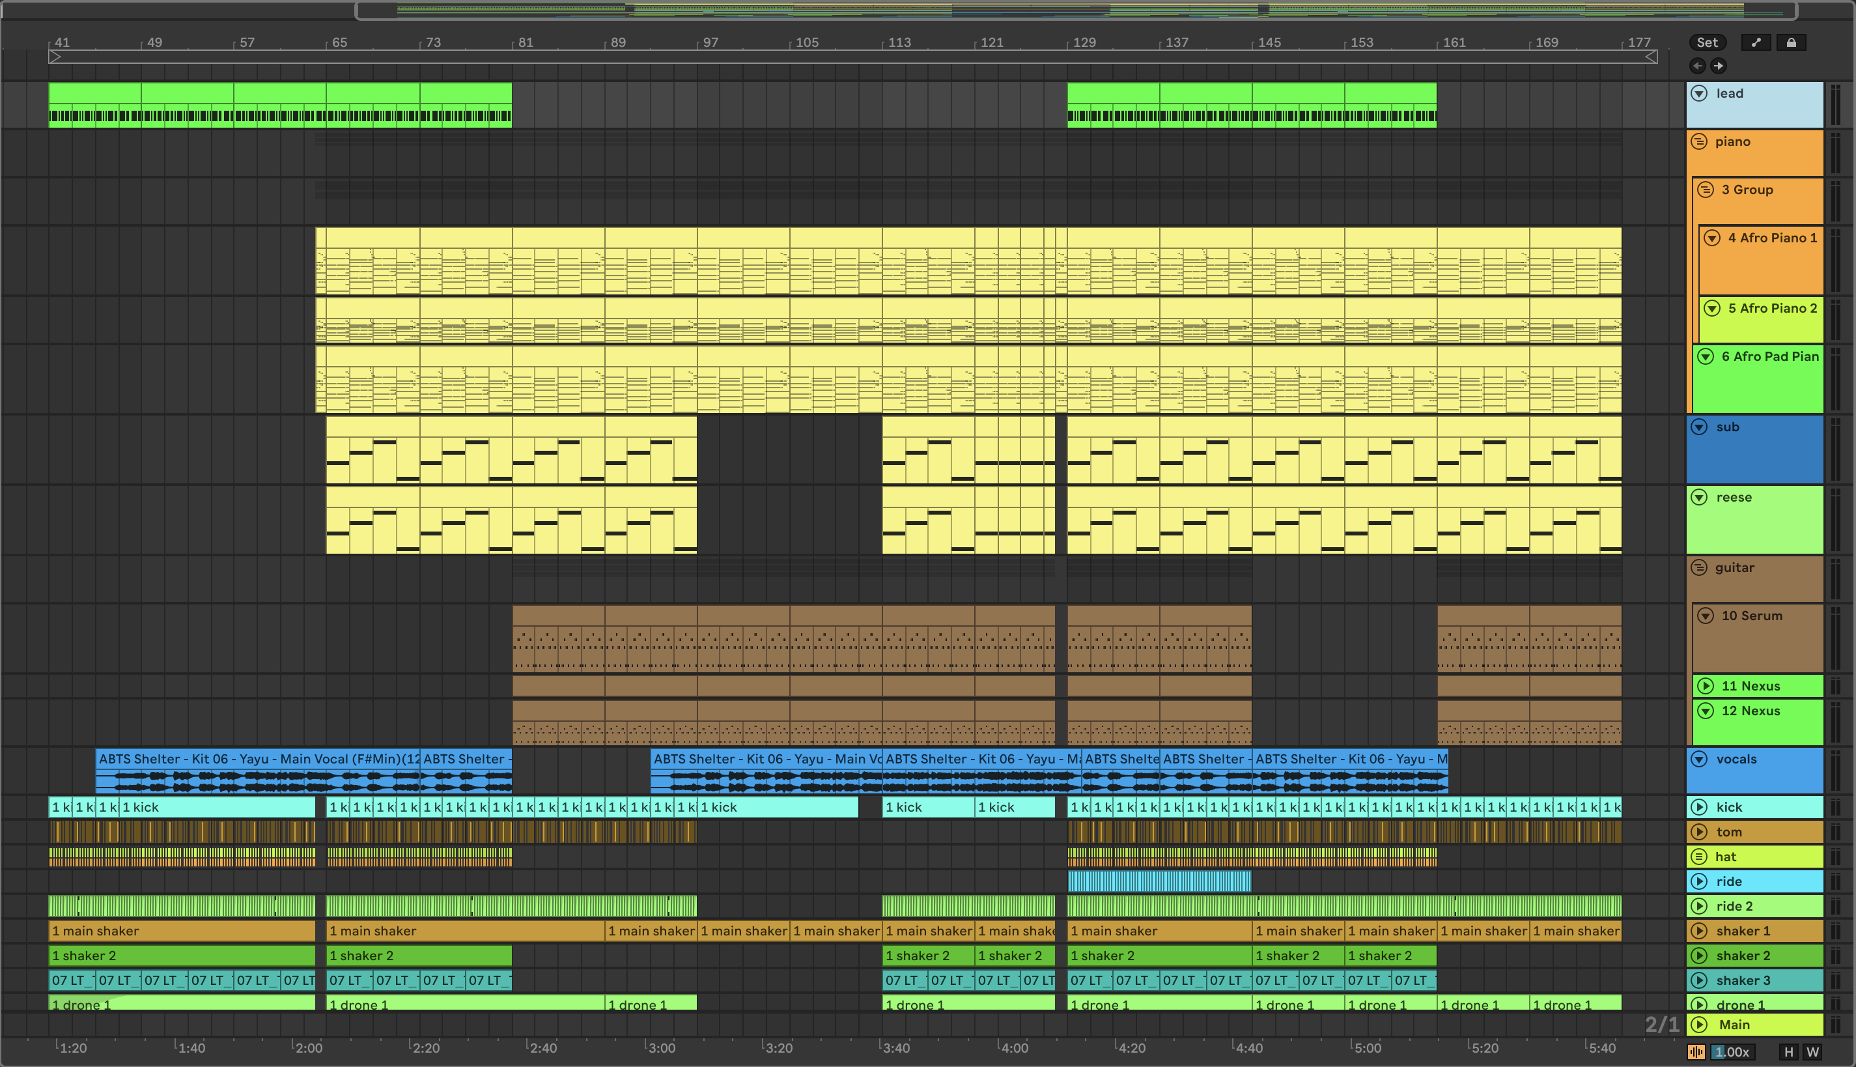Image resolution: width=1856 pixels, height=1067 pixels.
Task: Select the first ABTS Shelter Main Vocal clip
Action: click(258, 771)
